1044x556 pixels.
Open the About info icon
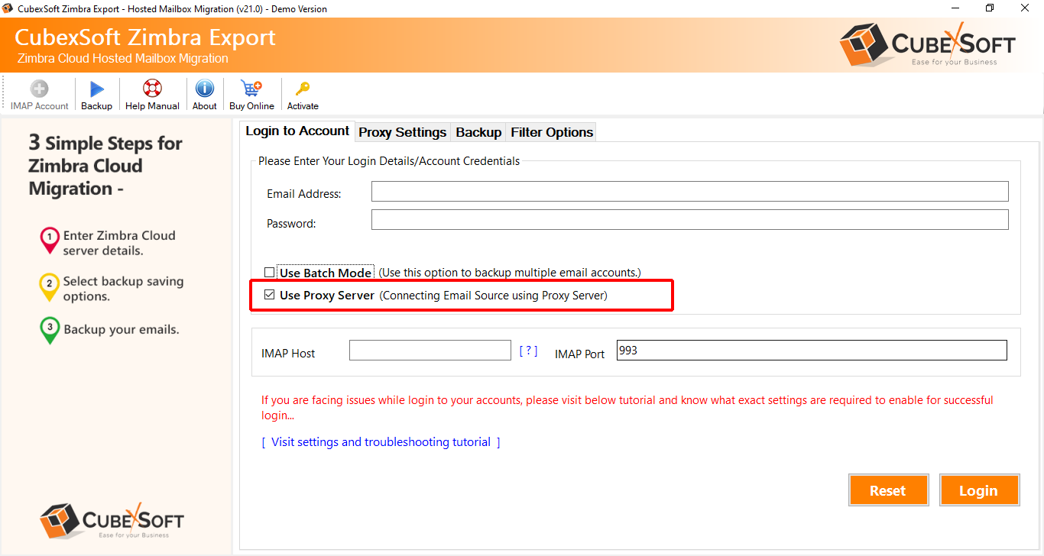click(204, 89)
